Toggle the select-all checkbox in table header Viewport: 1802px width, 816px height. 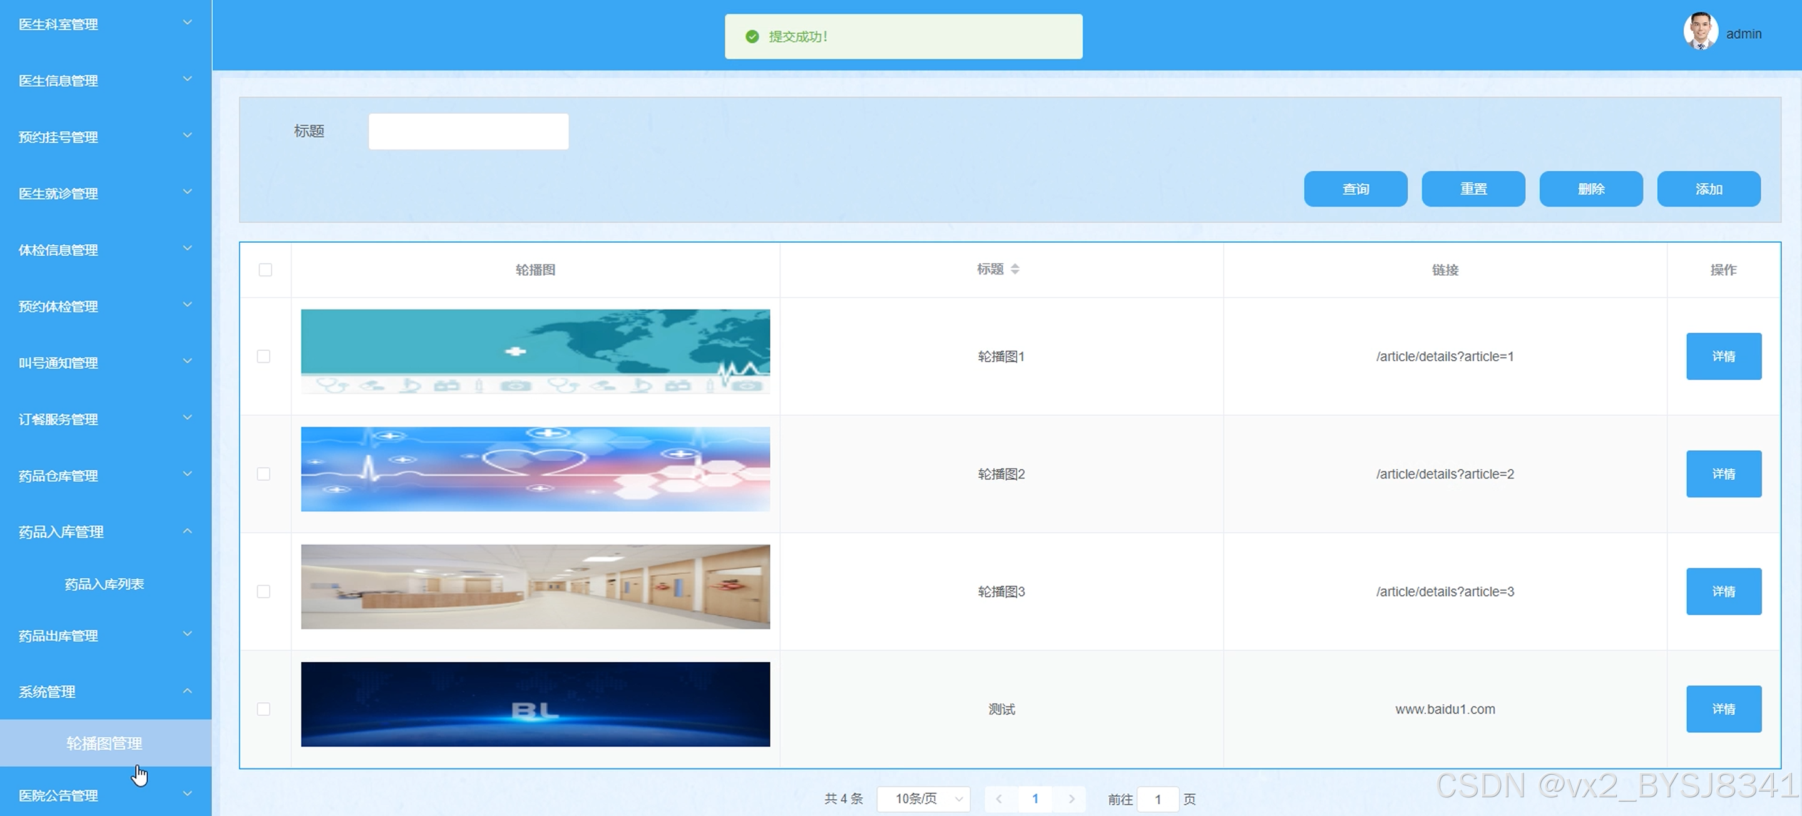click(265, 269)
